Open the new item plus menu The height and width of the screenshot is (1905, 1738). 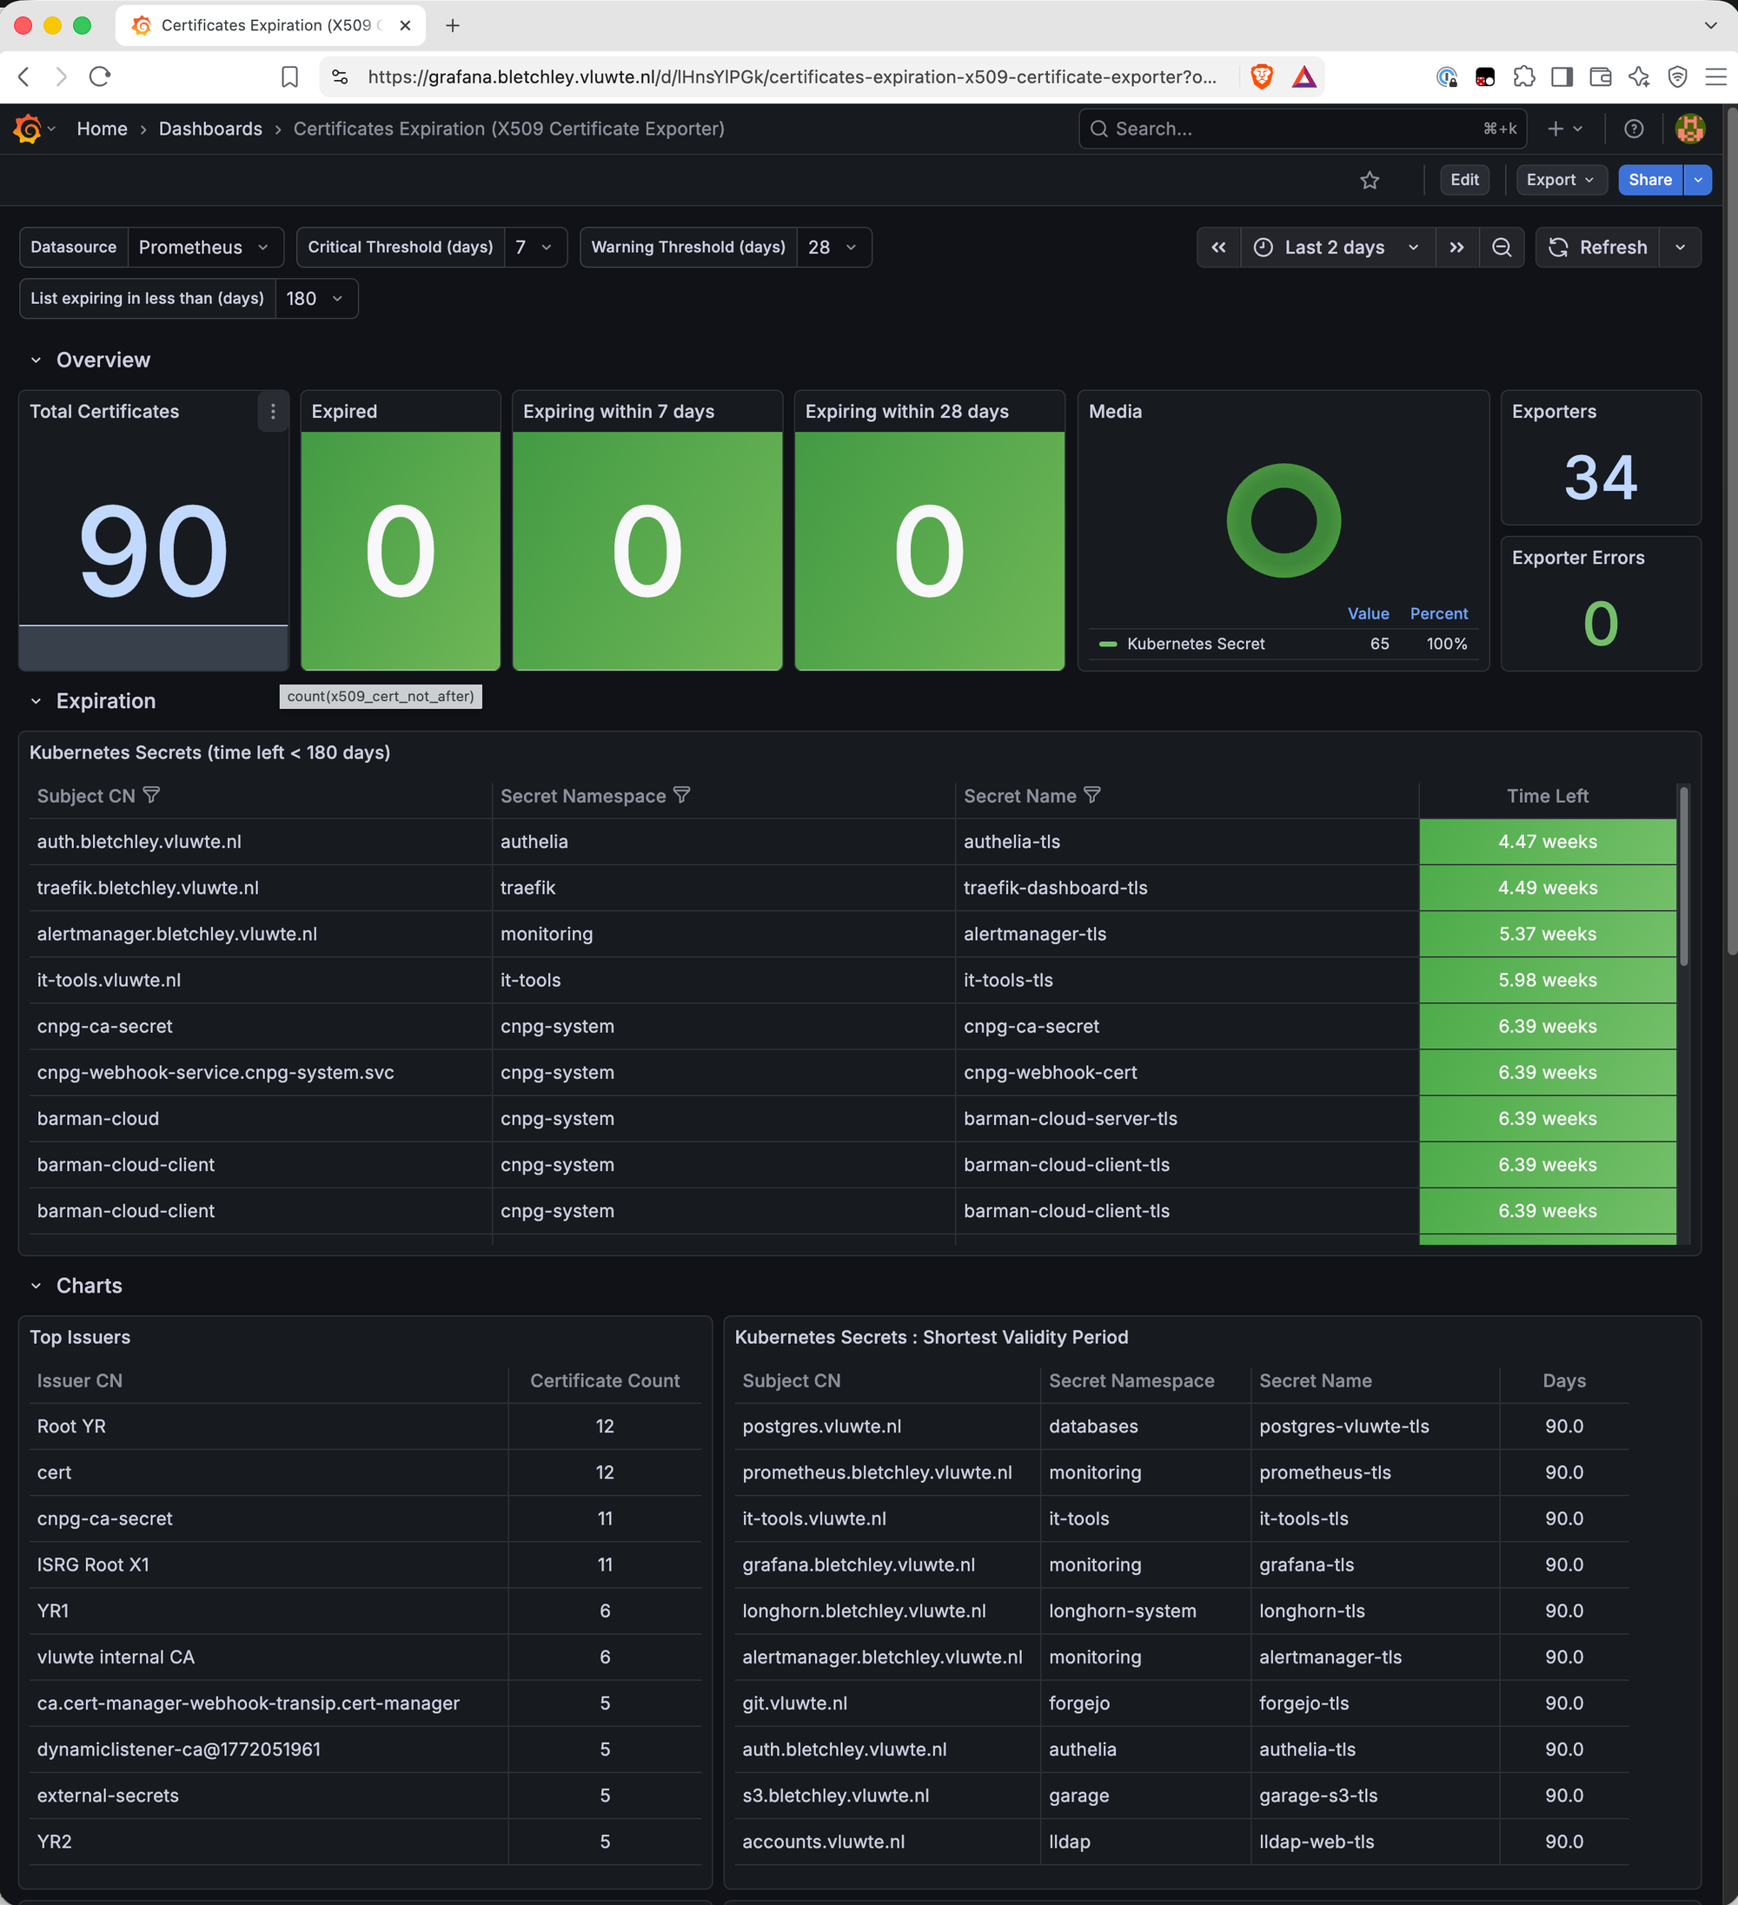pyautogui.click(x=1565, y=129)
